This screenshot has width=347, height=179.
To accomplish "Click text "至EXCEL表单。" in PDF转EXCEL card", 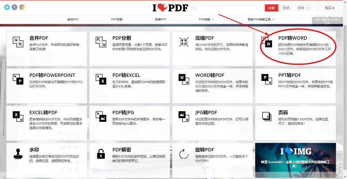I will coord(122,86).
